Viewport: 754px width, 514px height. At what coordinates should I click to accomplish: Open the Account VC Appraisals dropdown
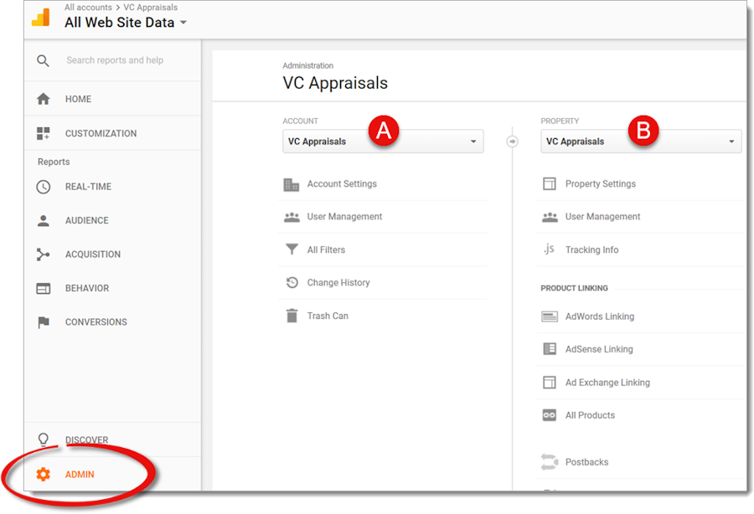click(383, 141)
